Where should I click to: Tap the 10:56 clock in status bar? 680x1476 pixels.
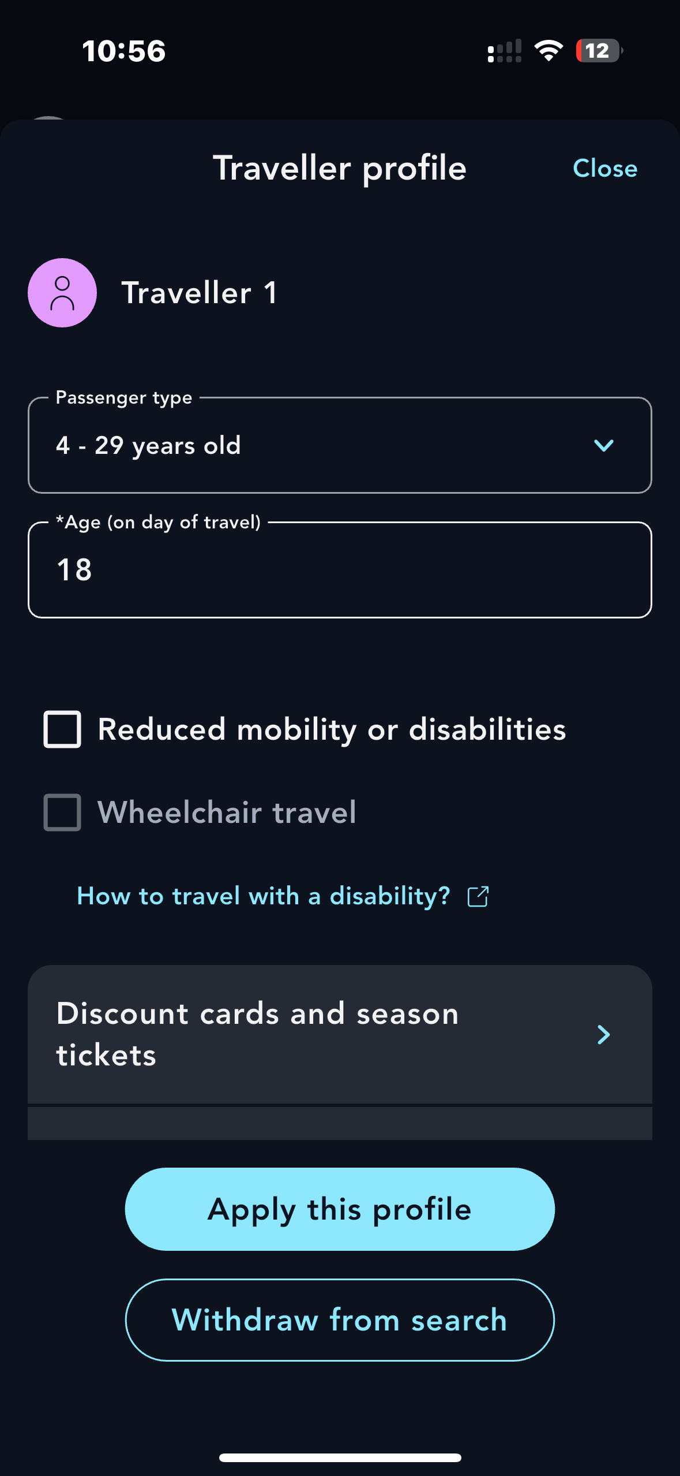click(123, 51)
